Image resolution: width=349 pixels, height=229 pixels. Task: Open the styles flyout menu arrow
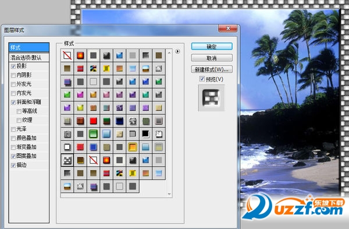[x=177, y=51]
